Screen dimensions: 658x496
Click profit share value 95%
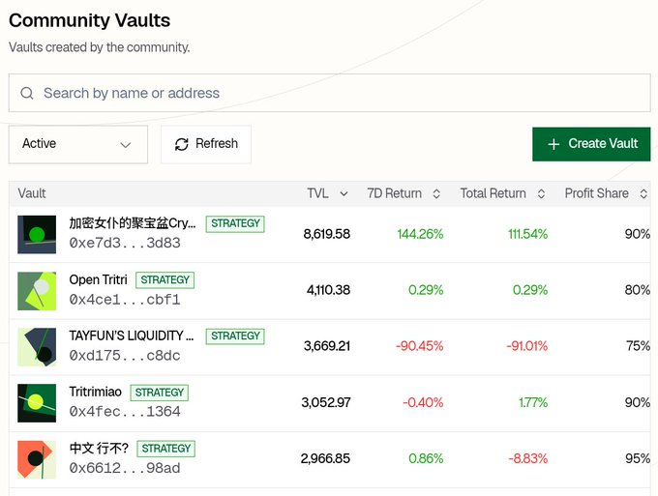[638, 458]
